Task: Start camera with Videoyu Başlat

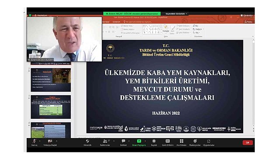Action: tap(50, 142)
